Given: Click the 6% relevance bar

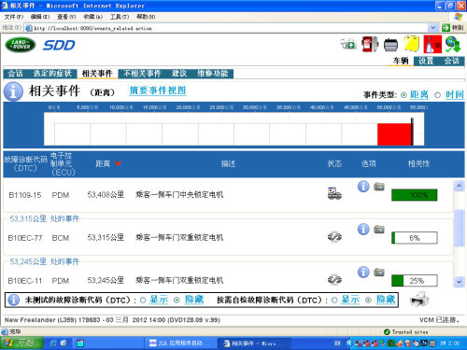Looking at the screenshot, I should point(415,238).
